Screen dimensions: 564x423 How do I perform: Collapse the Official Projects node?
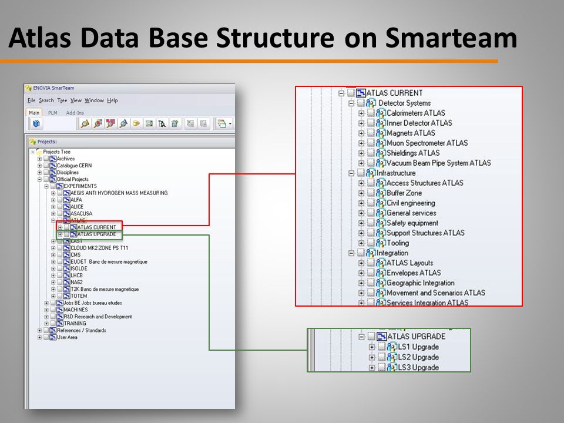[x=39, y=179]
